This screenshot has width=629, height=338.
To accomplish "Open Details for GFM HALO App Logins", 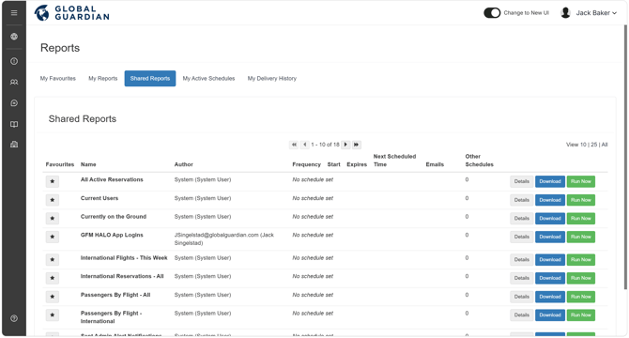I will pyautogui.click(x=521, y=237).
